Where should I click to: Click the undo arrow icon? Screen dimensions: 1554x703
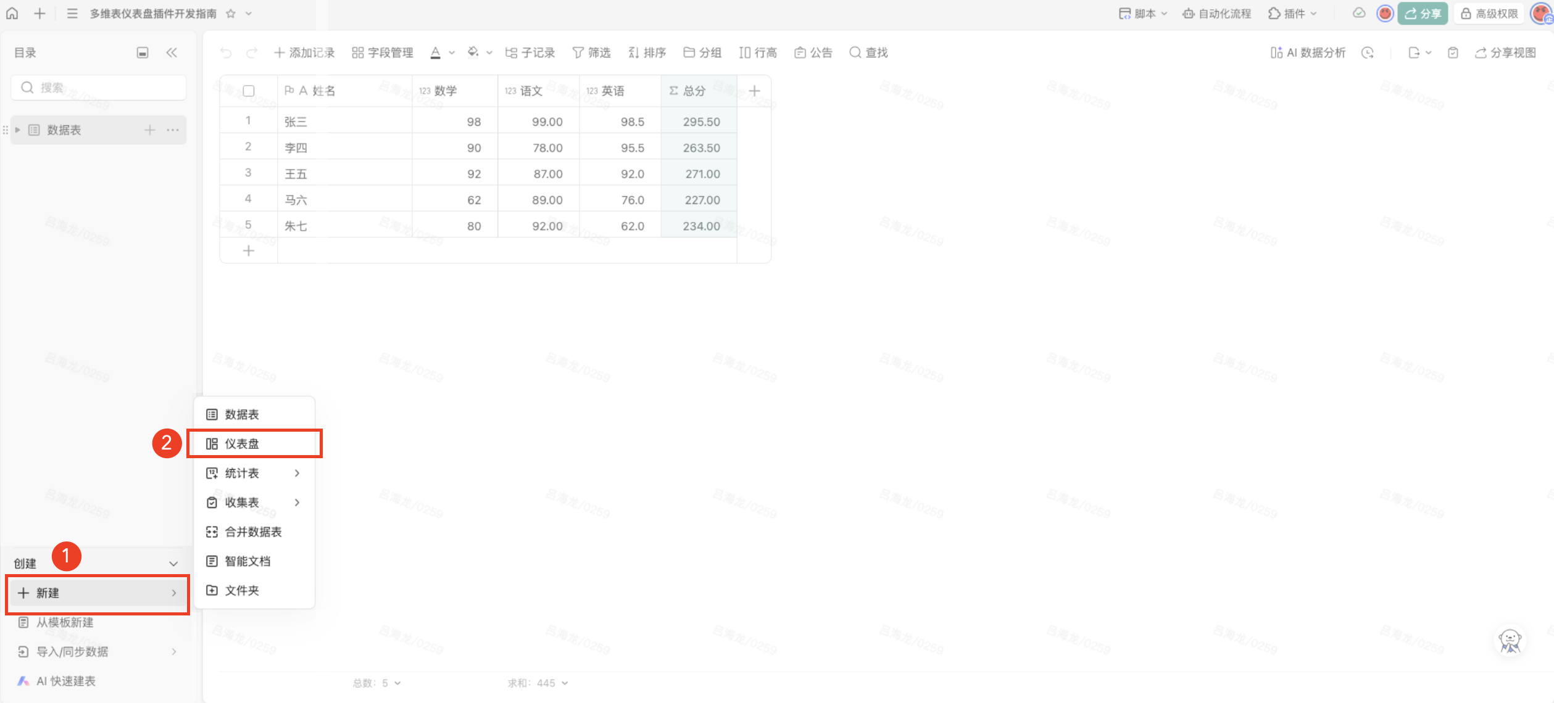pos(226,53)
